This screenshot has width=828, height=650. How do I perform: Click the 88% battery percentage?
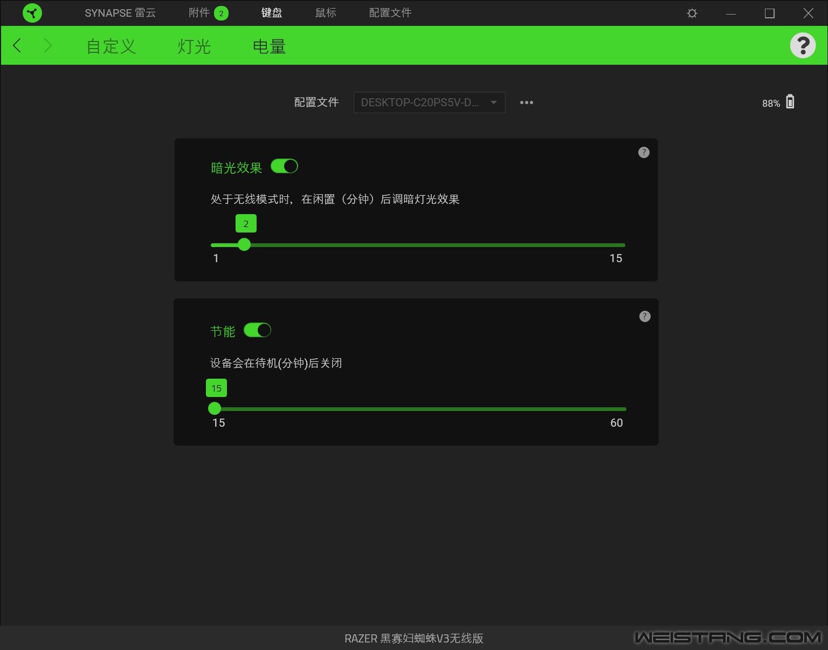(x=771, y=103)
